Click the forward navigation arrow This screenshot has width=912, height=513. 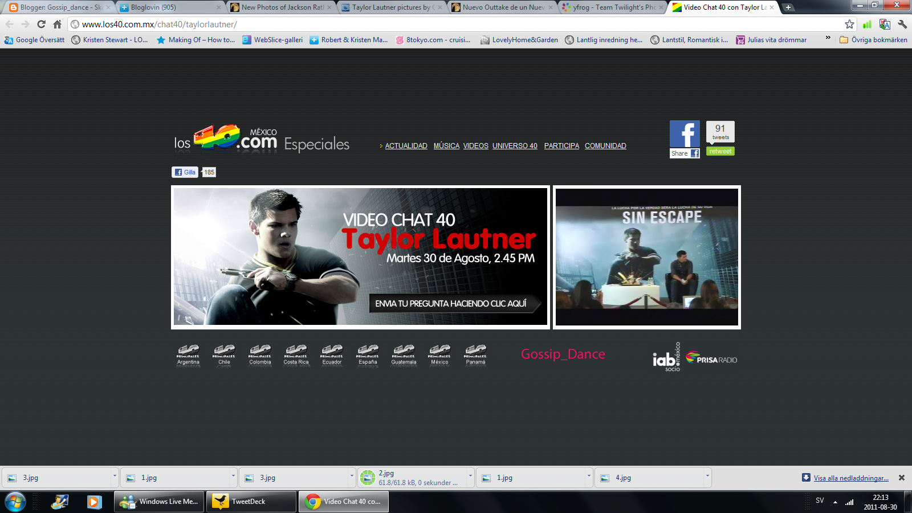(25, 24)
